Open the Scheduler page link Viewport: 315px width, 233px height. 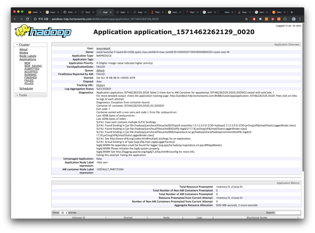(26, 89)
